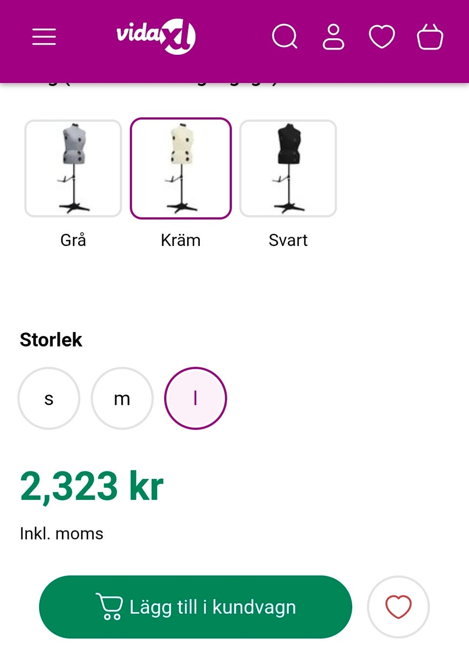Click the Storlek heading
The width and height of the screenshot is (469, 665).
(x=51, y=340)
